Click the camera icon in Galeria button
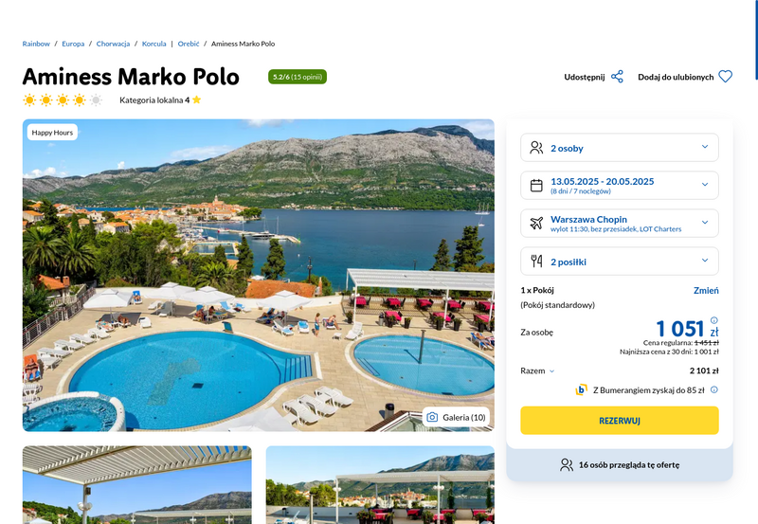This screenshot has width=758, height=524. (x=432, y=417)
